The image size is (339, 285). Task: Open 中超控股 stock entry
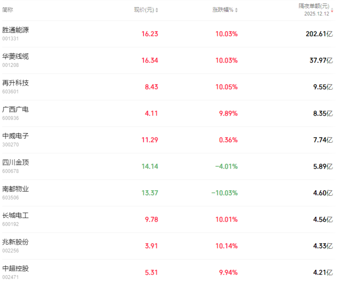pos(15,268)
